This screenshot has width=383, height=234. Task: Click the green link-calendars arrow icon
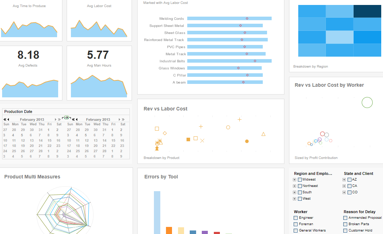pos(66,117)
